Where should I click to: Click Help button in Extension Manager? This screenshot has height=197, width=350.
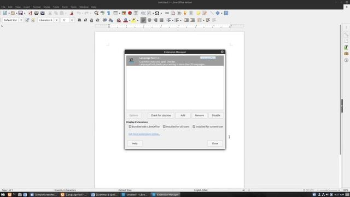135,143
